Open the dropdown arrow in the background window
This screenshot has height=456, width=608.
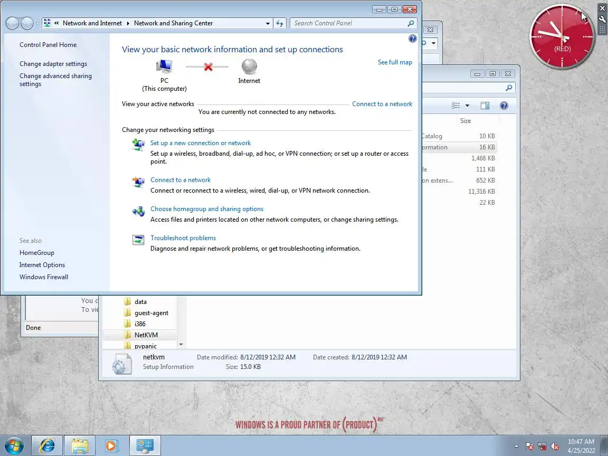click(x=433, y=43)
